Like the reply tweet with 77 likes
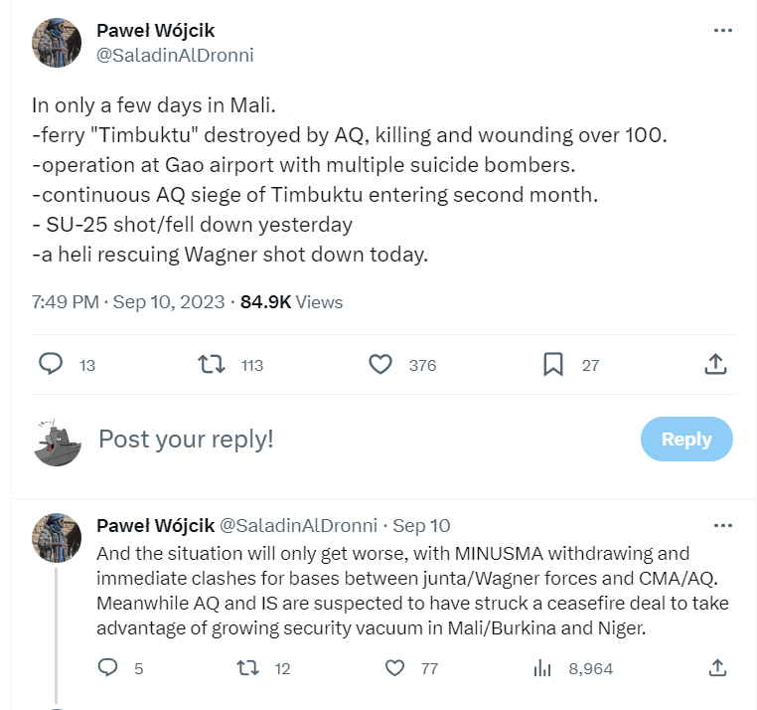The image size is (757, 710). 395,668
